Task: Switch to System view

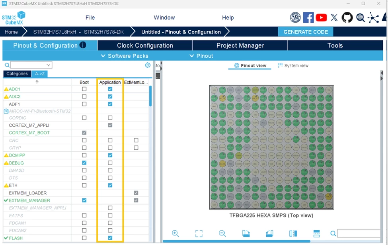Action: point(293,66)
